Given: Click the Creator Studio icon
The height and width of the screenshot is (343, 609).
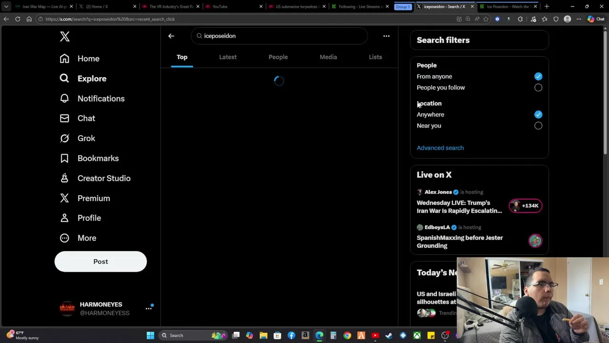Looking at the screenshot, I should 64,178.
